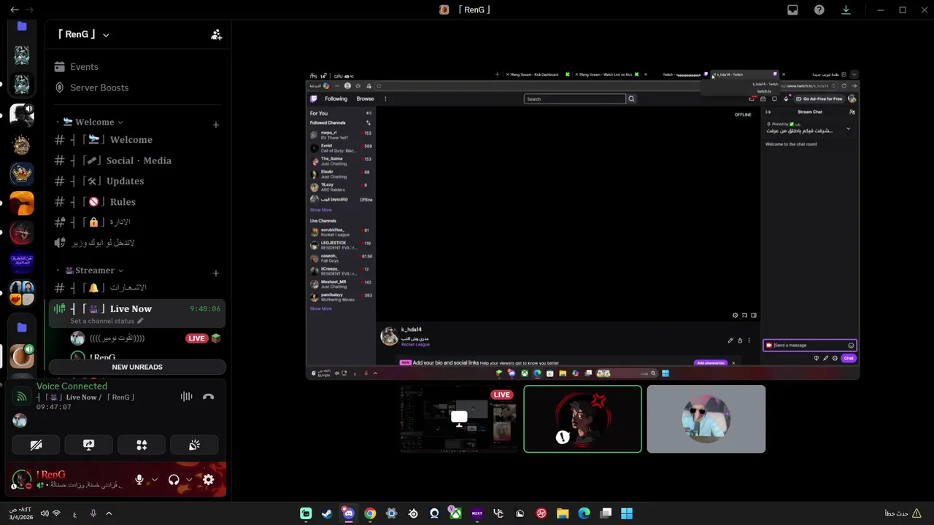Open Xbox app from the taskbar
934x525 pixels.
(x=455, y=513)
